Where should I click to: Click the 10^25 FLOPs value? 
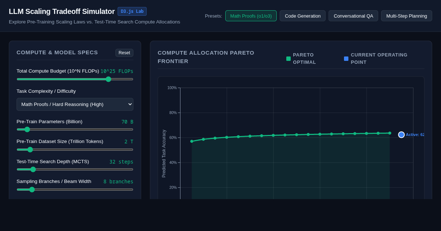click(117, 71)
